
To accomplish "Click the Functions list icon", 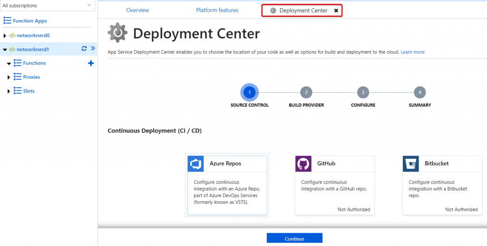I will coord(18,63).
